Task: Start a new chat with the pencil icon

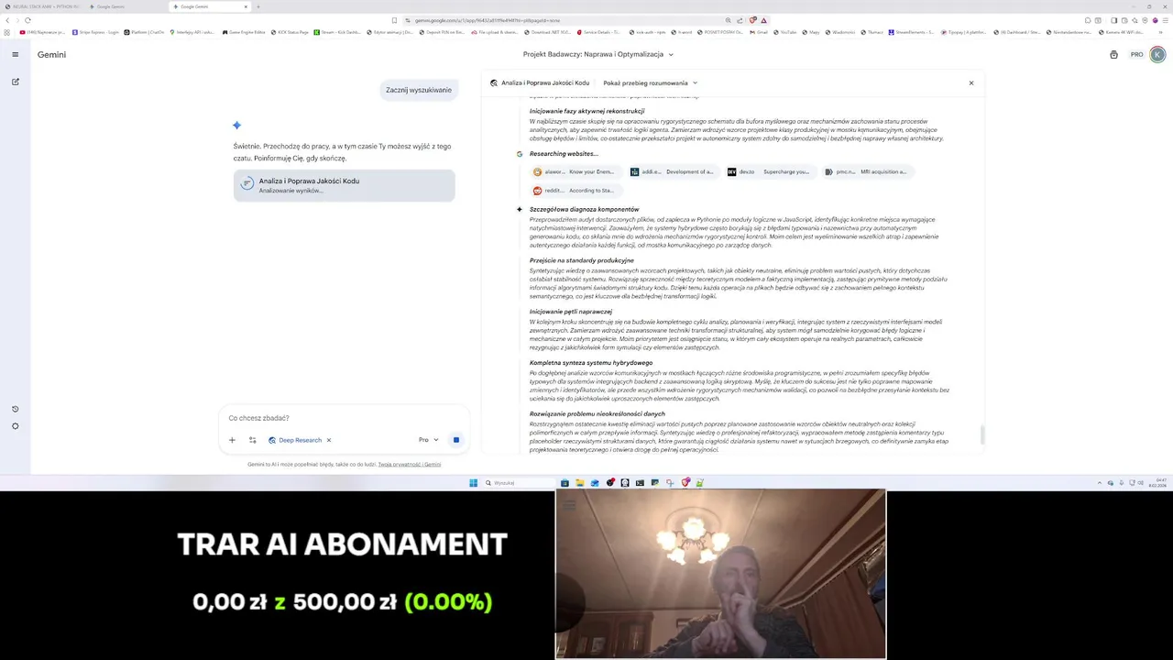Action: [x=15, y=82]
